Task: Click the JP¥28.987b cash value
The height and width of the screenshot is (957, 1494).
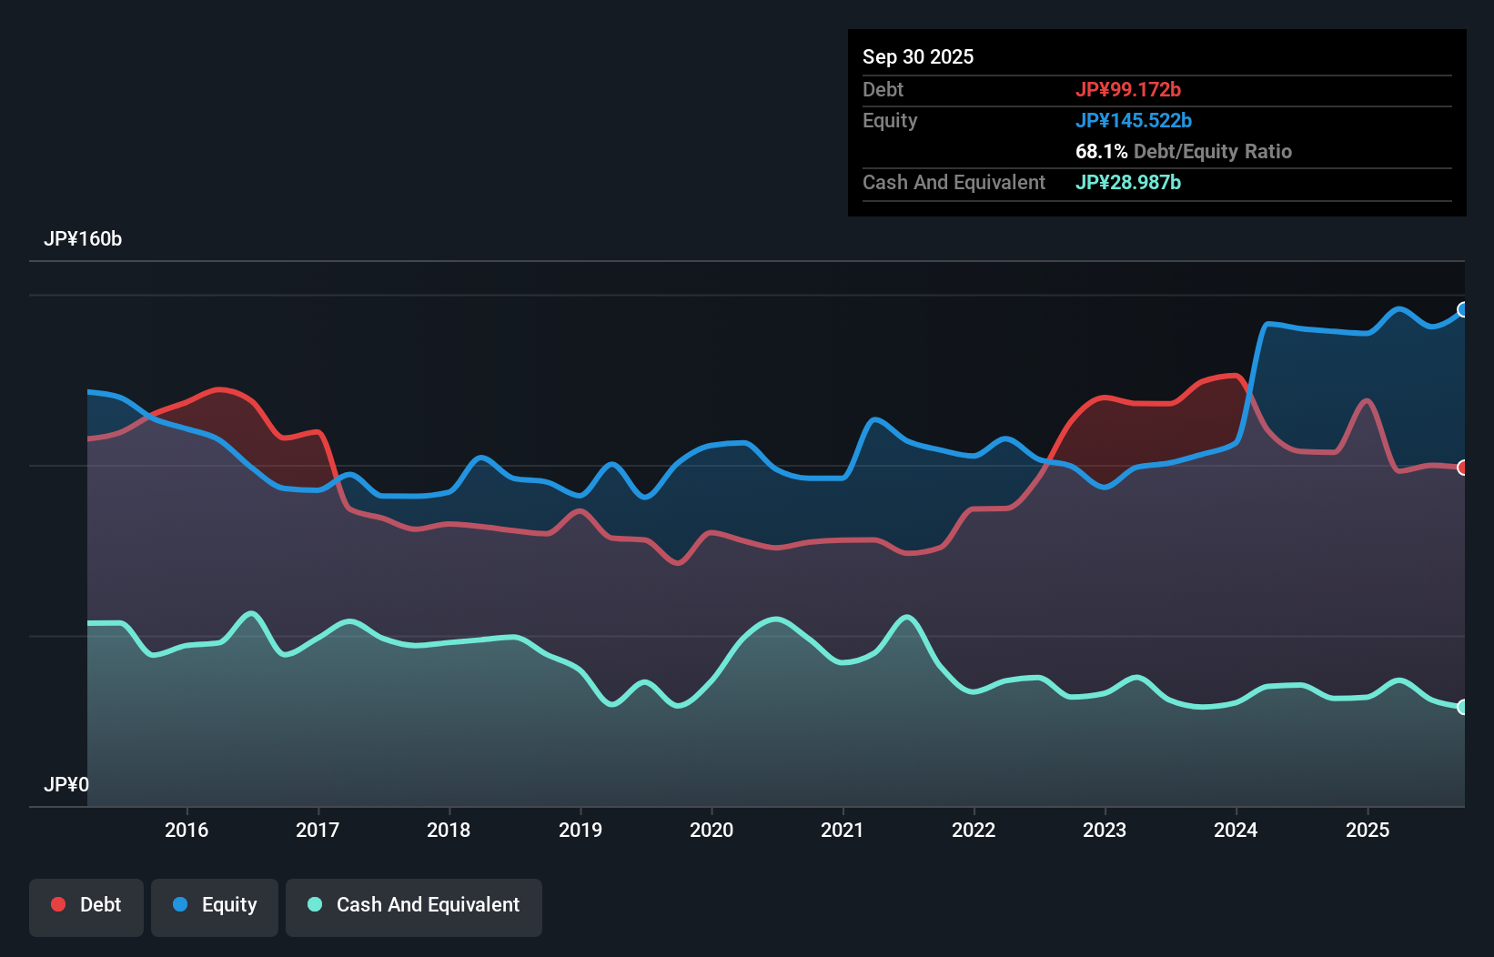Action: click(x=1128, y=182)
